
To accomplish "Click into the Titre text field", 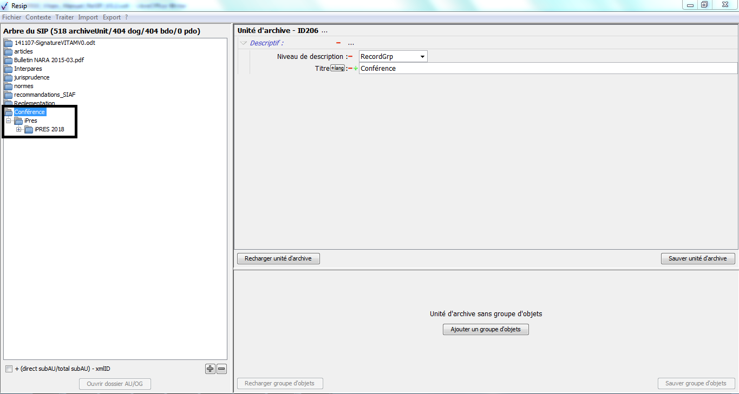I will pyautogui.click(x=547, y=69).
